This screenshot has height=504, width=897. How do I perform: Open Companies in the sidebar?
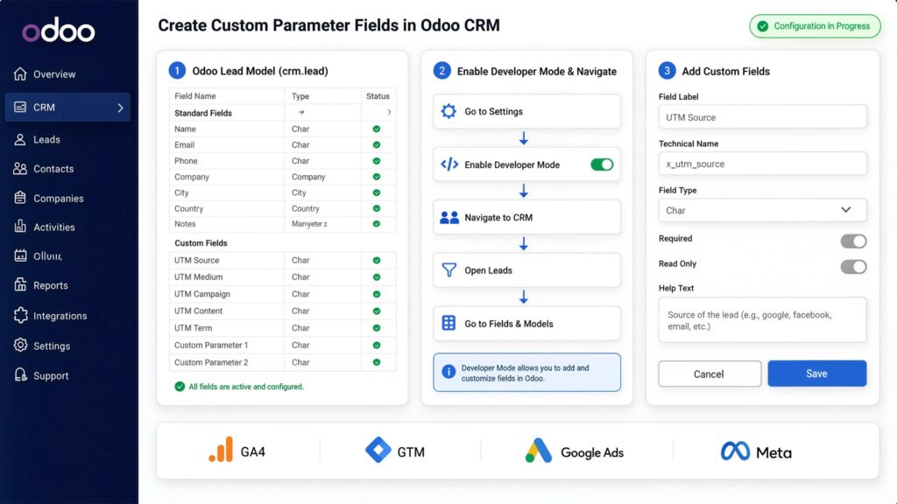coord(59,199)
